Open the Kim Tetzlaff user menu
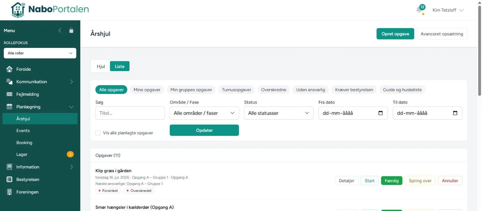Viewport: 482px width, 211px height. [x=448, y=10]
